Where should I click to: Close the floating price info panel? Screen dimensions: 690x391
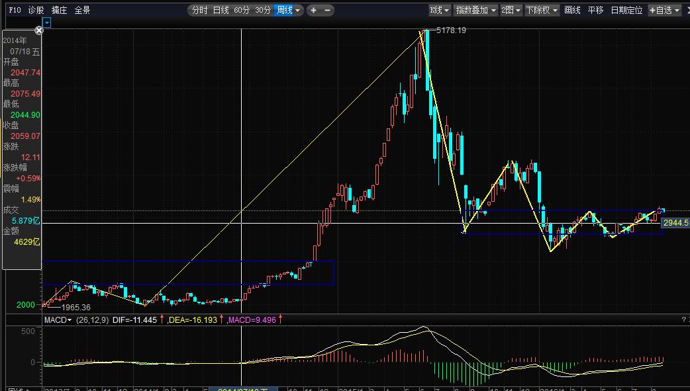(x=39, y=30)
